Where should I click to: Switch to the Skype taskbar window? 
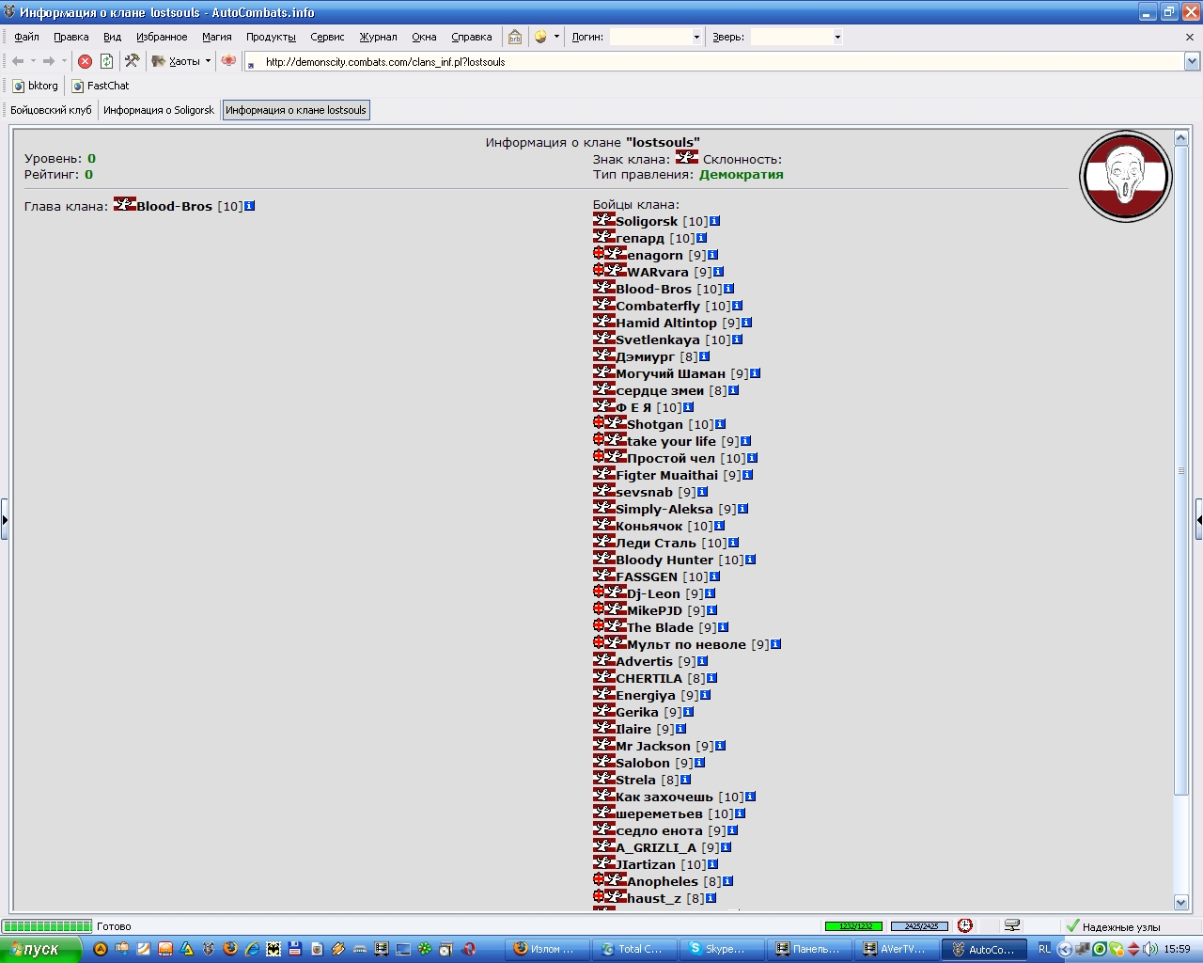pyautogui.click(x=720, y=949)
